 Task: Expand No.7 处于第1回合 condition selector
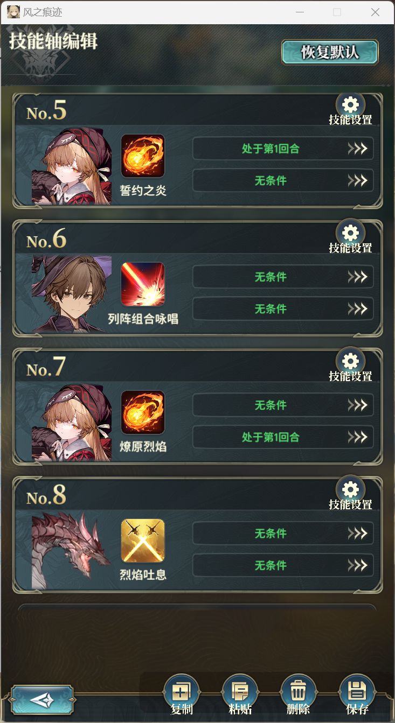click(x=283, y=437)
